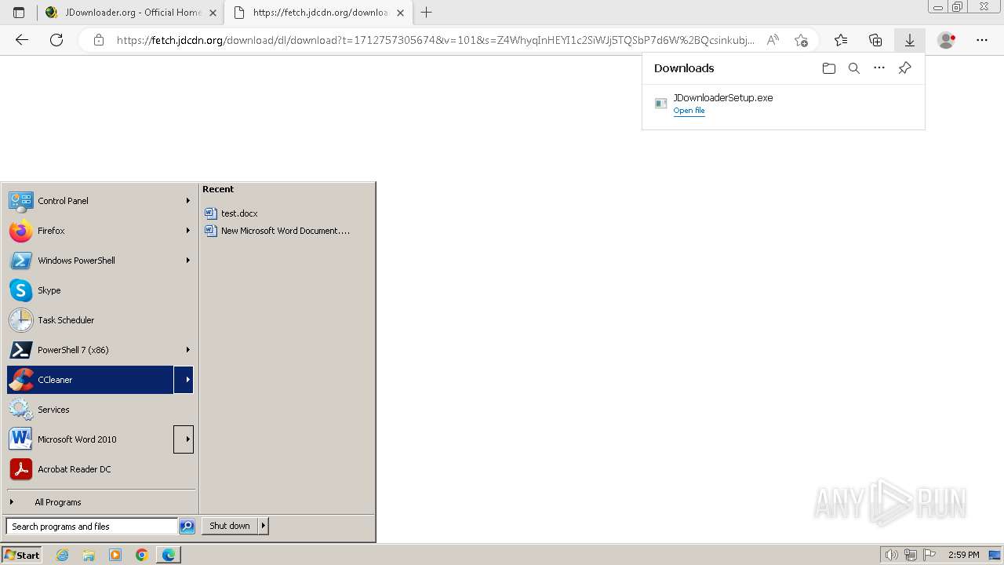1004x565 pixels.
Task: View site information lock icon
Action: pos(99,40)
